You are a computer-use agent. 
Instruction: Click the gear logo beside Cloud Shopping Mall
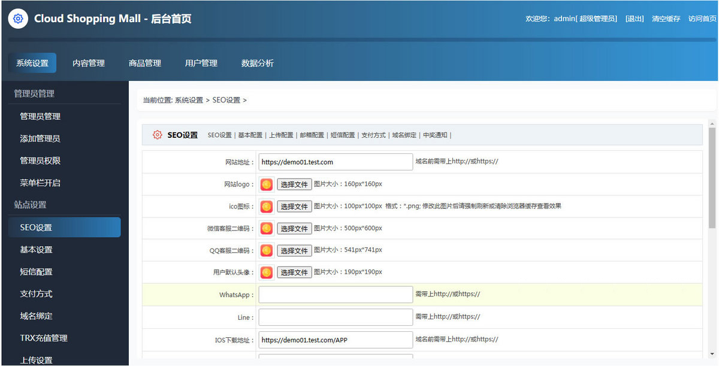(18, 19)
